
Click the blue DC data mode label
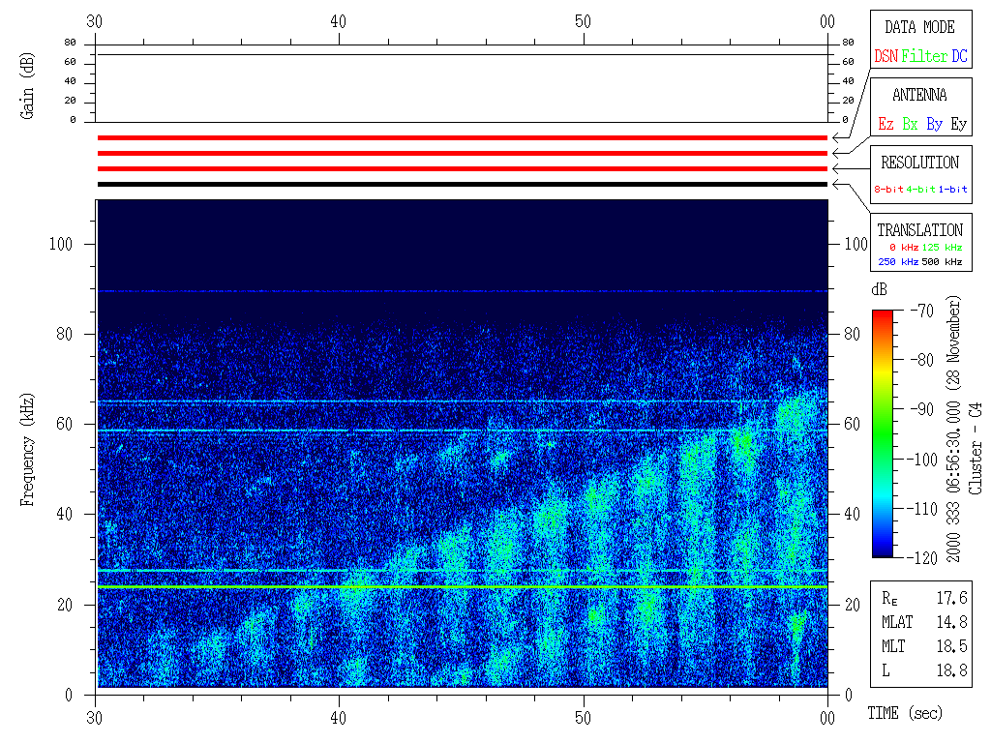click(959, 57)
